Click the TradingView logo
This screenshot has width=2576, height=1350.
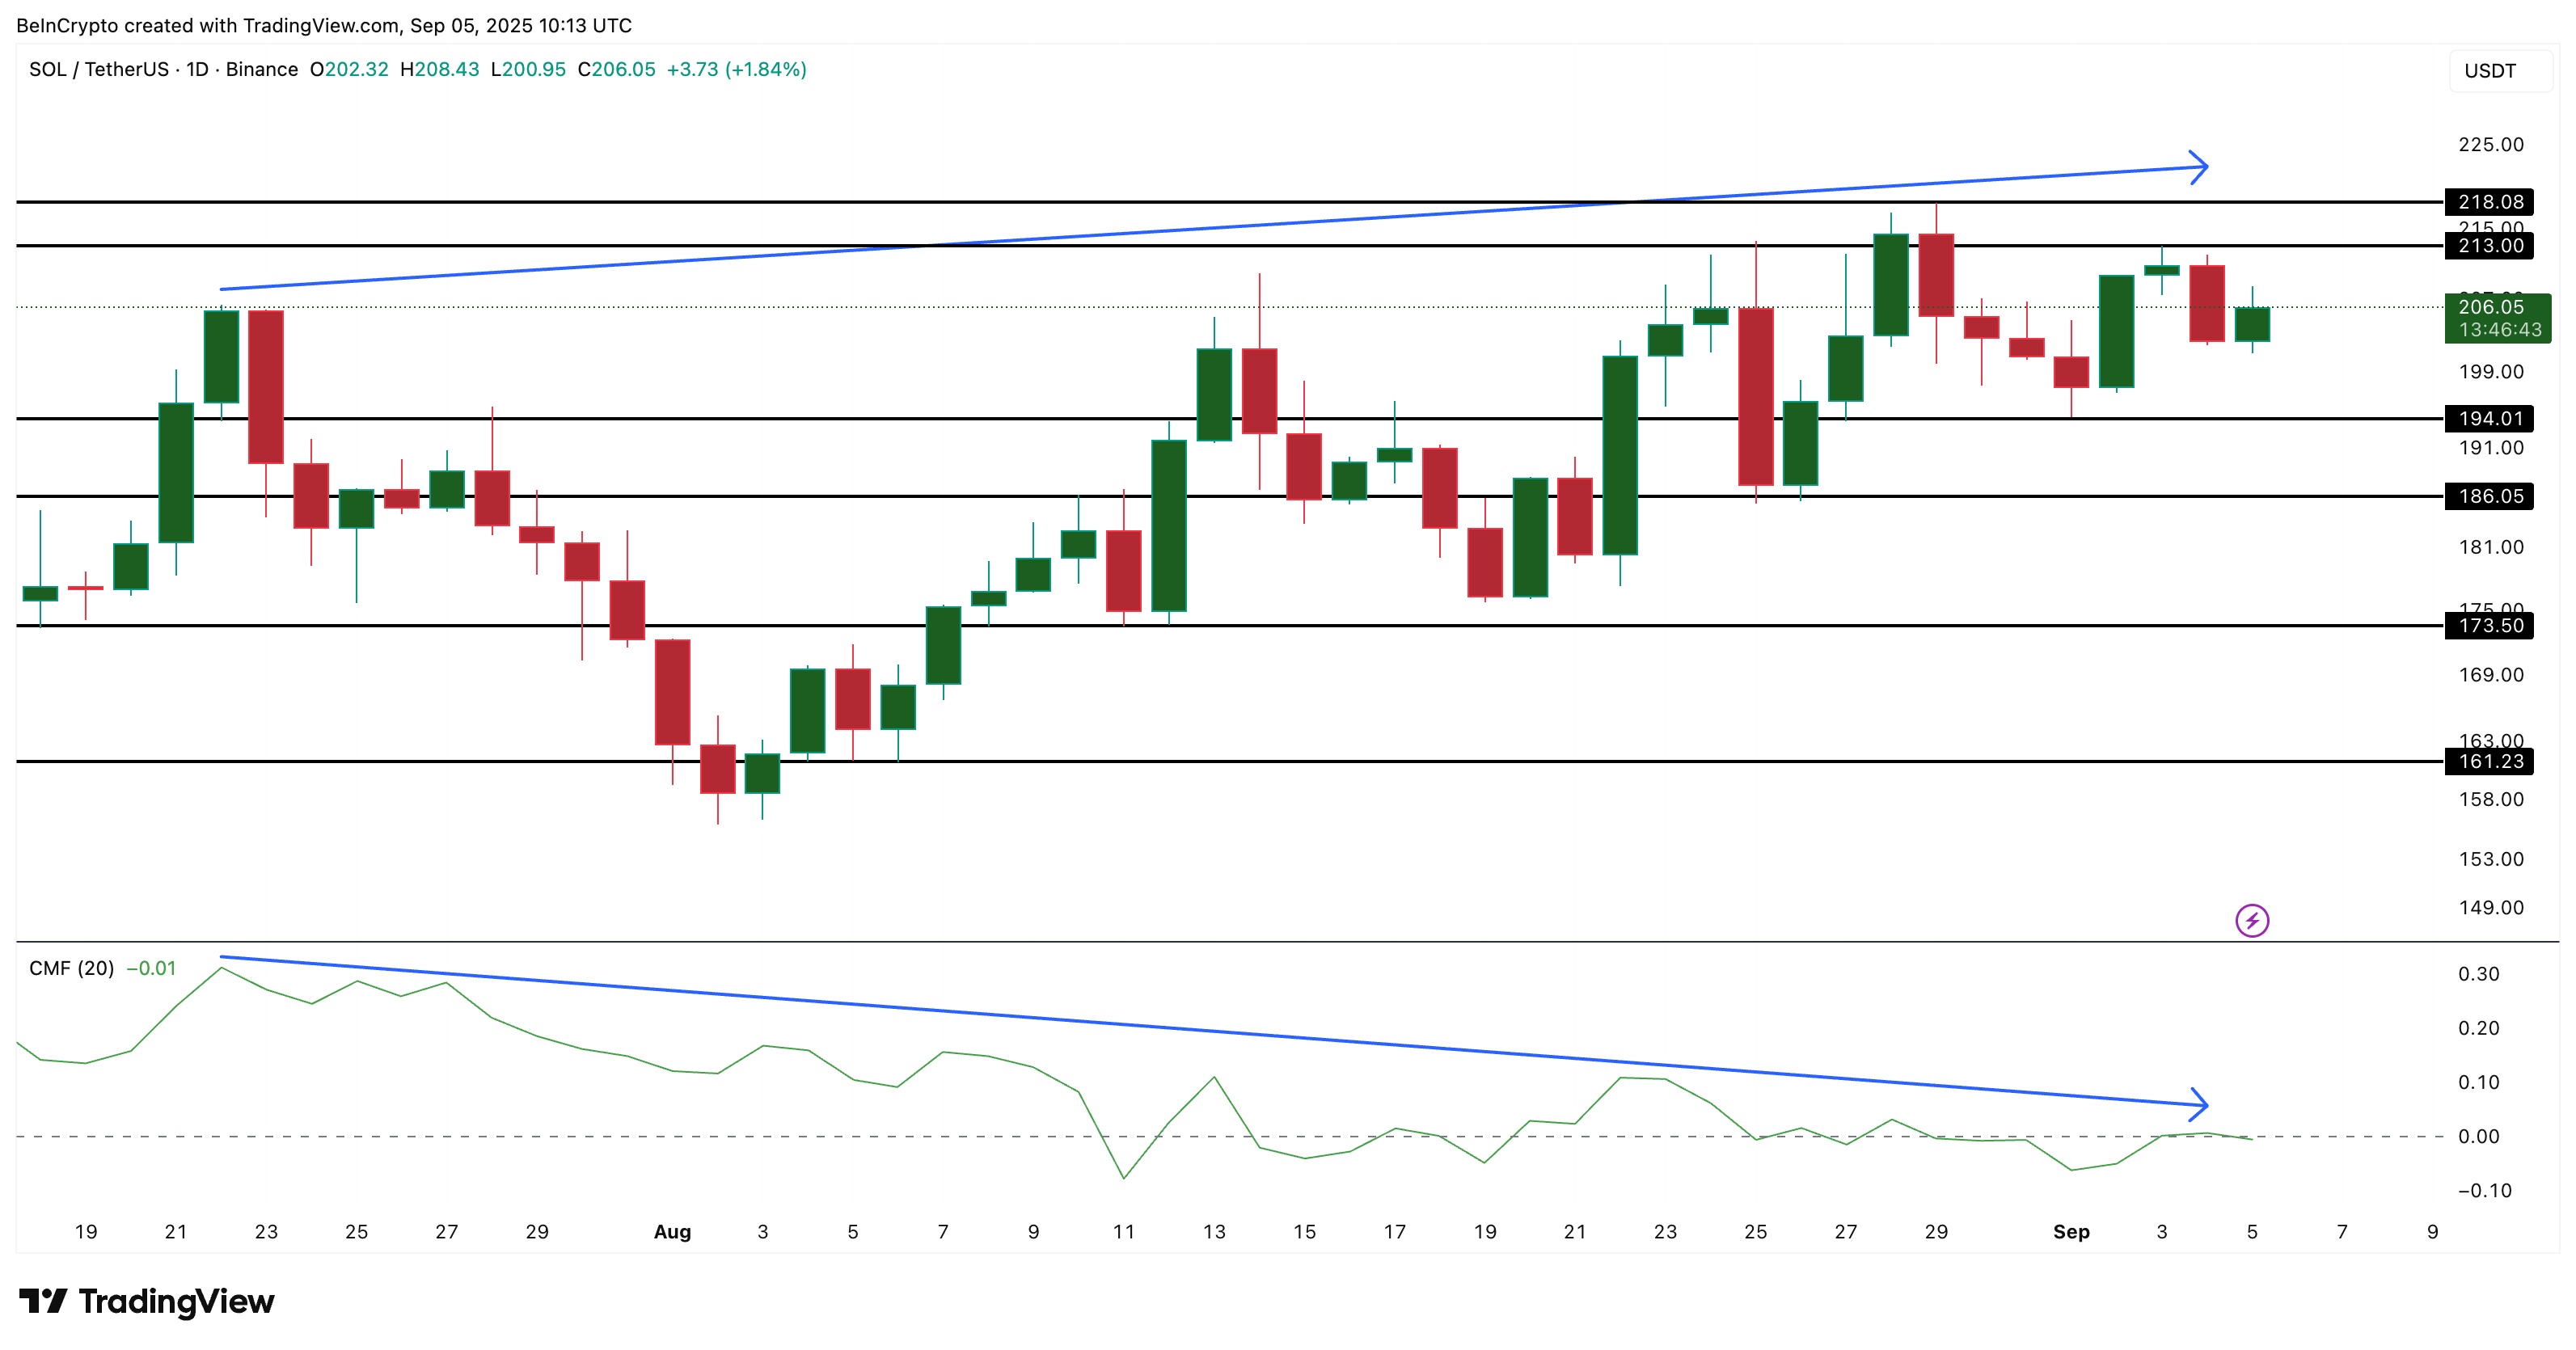pos(146,1301)
